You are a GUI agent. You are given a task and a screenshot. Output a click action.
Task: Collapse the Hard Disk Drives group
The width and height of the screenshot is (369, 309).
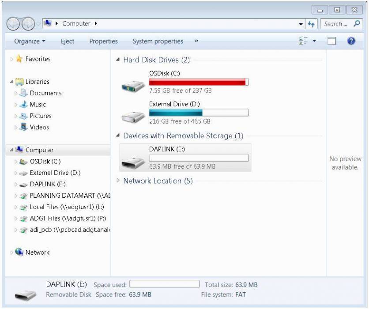click(x=118, y=60)
